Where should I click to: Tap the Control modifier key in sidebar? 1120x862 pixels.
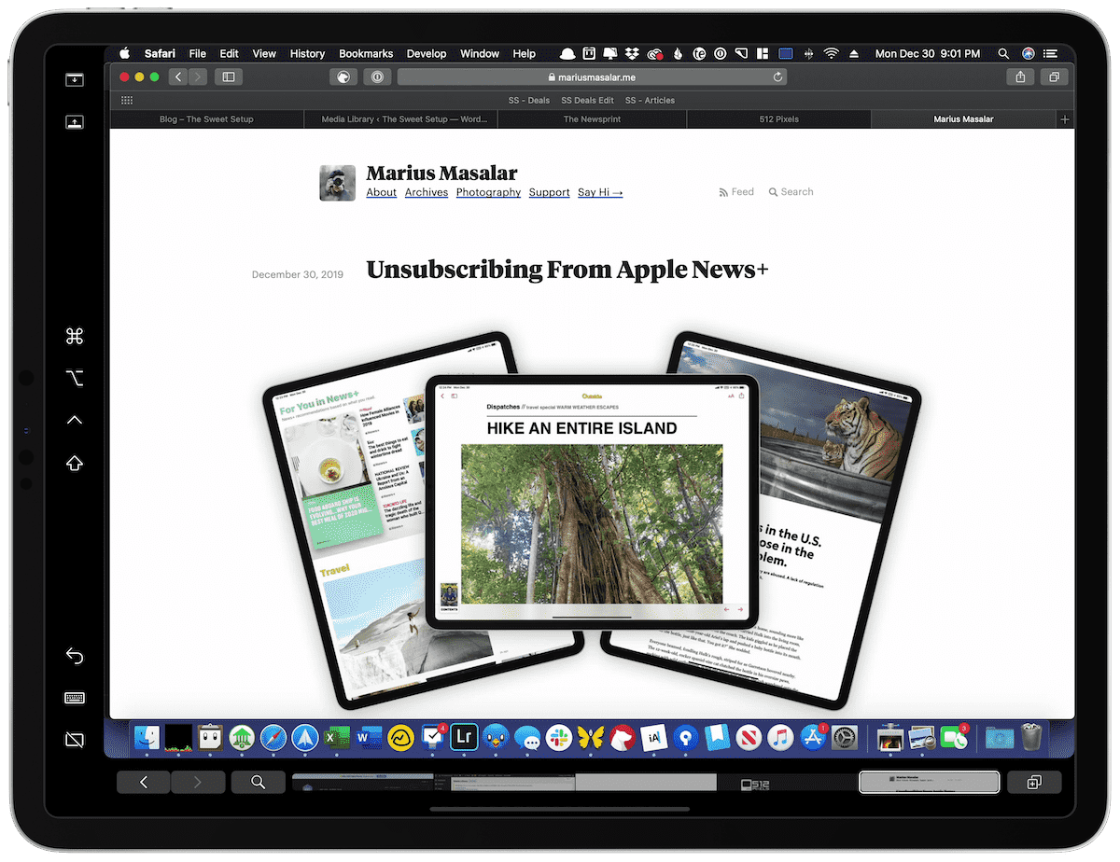click(x=75, y=420)
